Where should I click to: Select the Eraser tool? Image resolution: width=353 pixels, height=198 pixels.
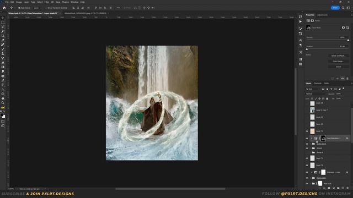click(x=3, y=63)
